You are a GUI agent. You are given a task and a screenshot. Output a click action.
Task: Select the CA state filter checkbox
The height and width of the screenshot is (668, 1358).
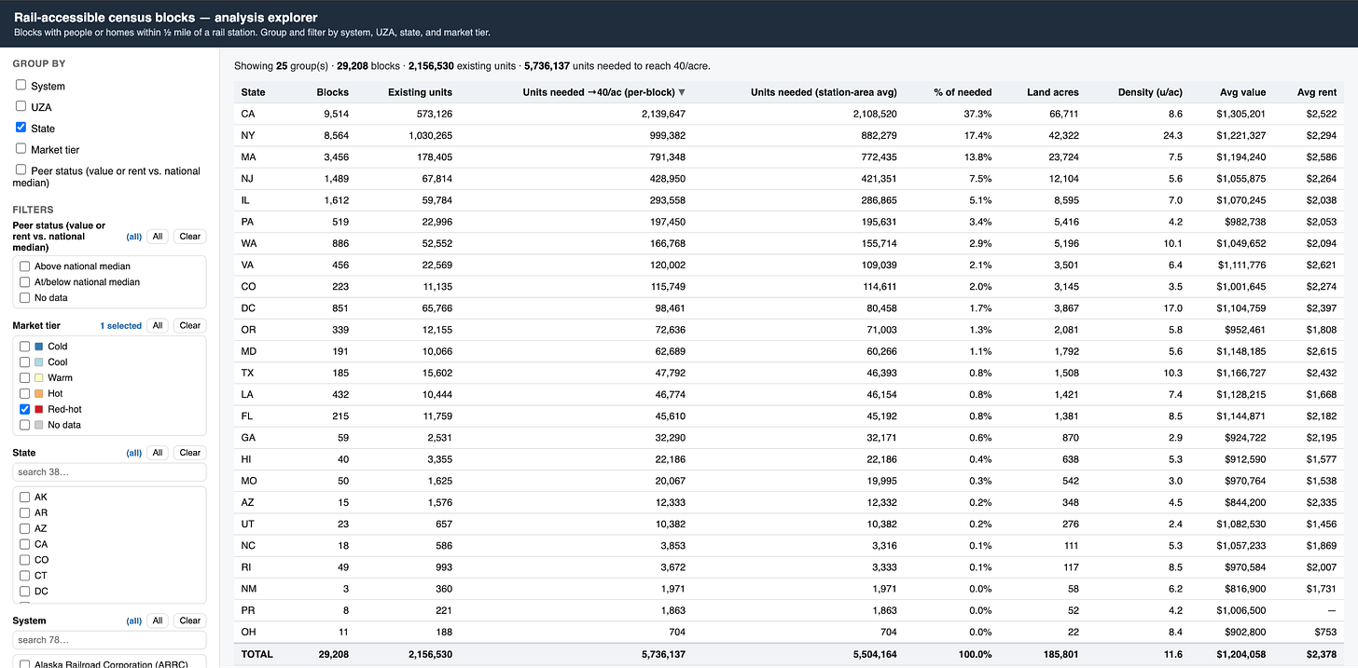click(x=25, y=544)
